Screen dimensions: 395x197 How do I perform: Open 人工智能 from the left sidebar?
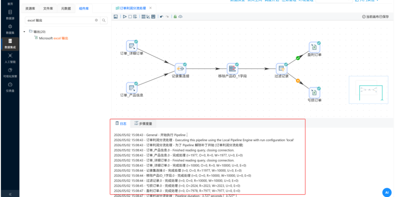coord(10,58)
